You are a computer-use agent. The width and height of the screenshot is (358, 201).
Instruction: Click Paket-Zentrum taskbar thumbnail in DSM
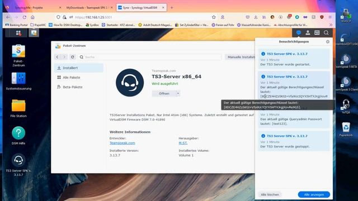[x=34, y=33]
